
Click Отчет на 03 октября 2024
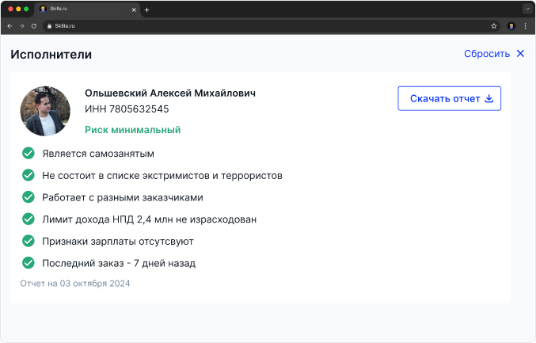(75, 284)
